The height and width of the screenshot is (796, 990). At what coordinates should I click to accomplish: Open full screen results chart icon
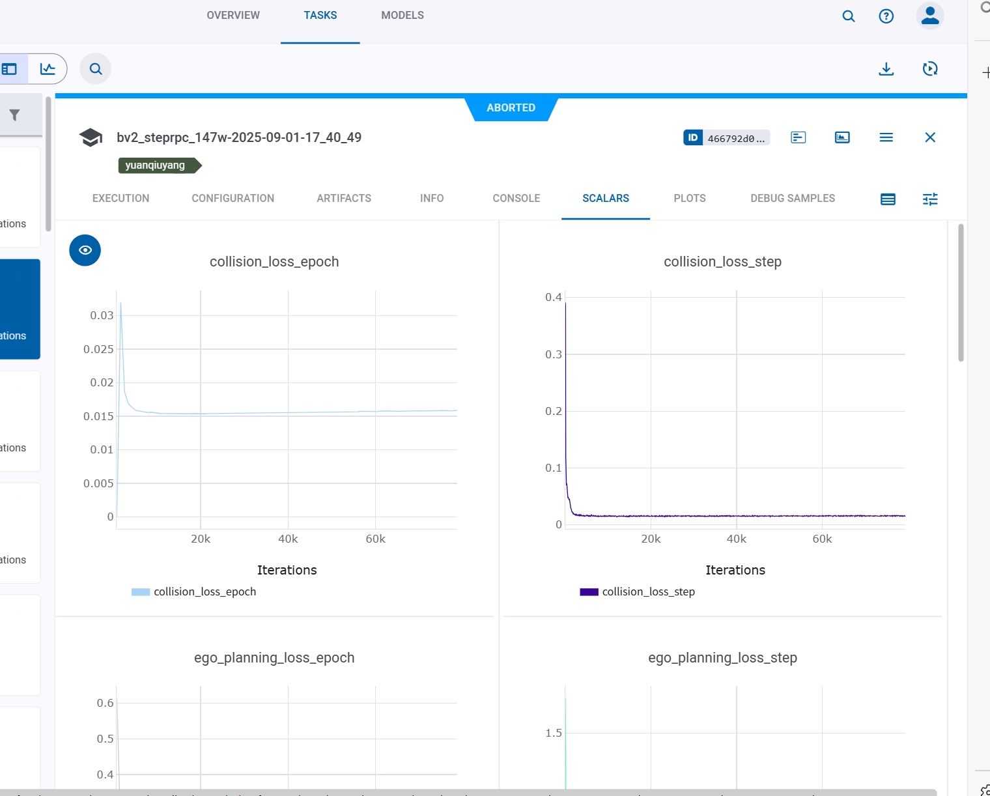point(842,137)
